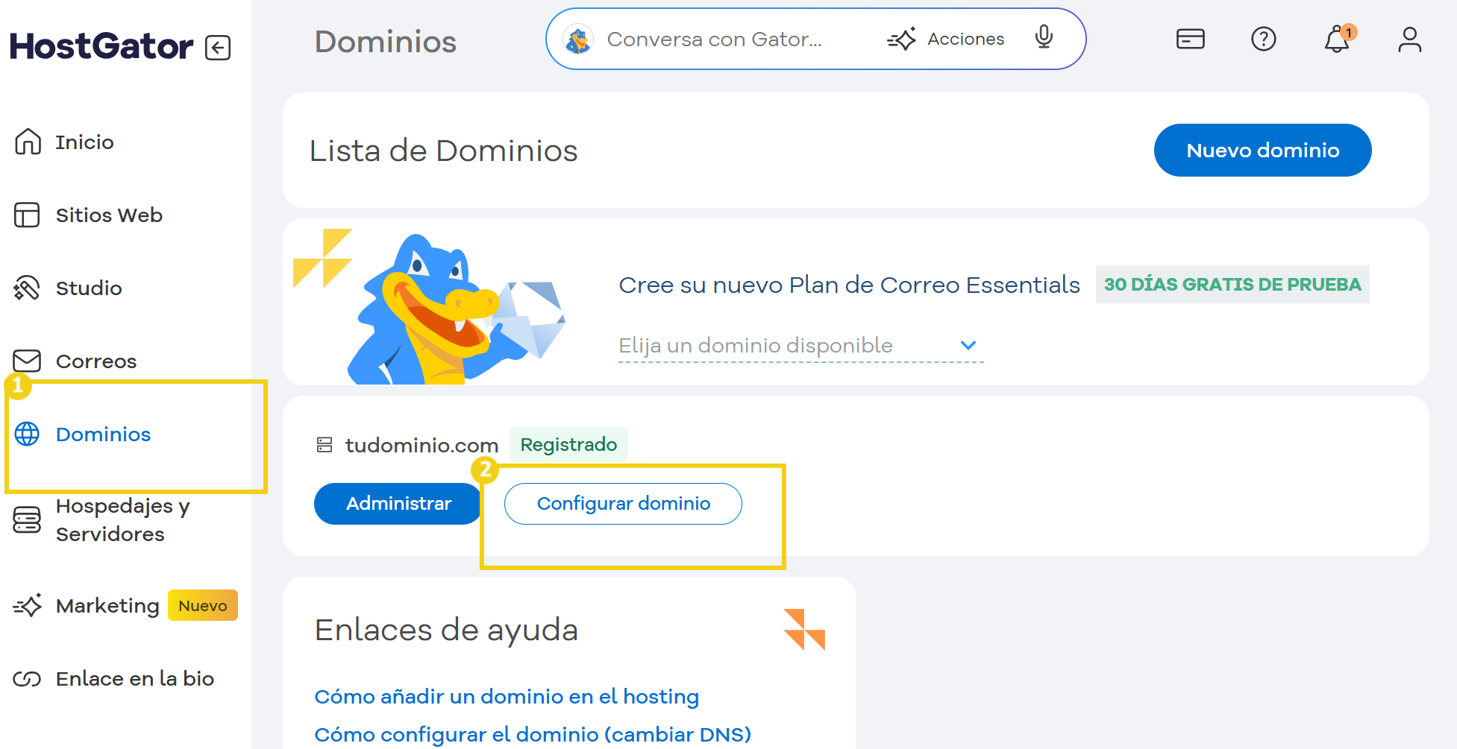Open Marketing section marked Nuevo
The width and height of the screenshot is (1457, 749).
click(x=107, y=605)
